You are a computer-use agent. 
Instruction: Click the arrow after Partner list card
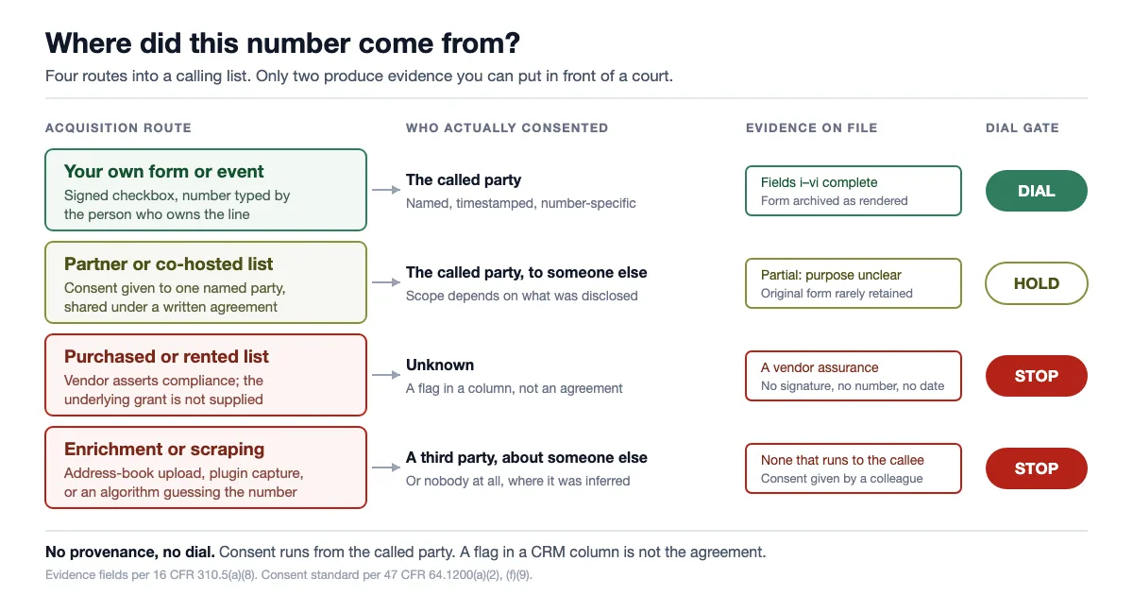click(386, 282)
